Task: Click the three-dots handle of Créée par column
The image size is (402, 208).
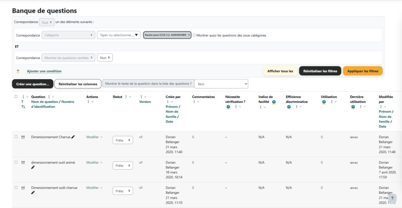Action: pyautogui.click(x=168, y=102)
